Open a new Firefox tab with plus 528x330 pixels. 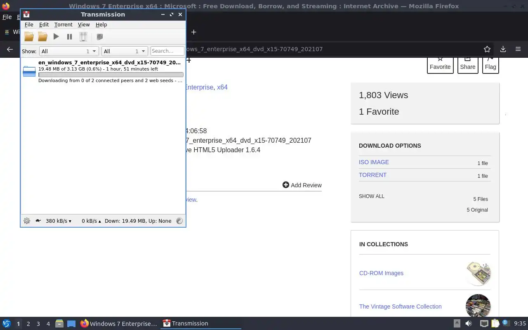coord(193,32)
